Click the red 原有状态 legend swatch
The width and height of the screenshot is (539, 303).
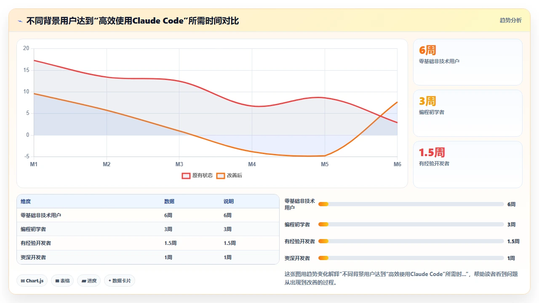coord(186,175)
